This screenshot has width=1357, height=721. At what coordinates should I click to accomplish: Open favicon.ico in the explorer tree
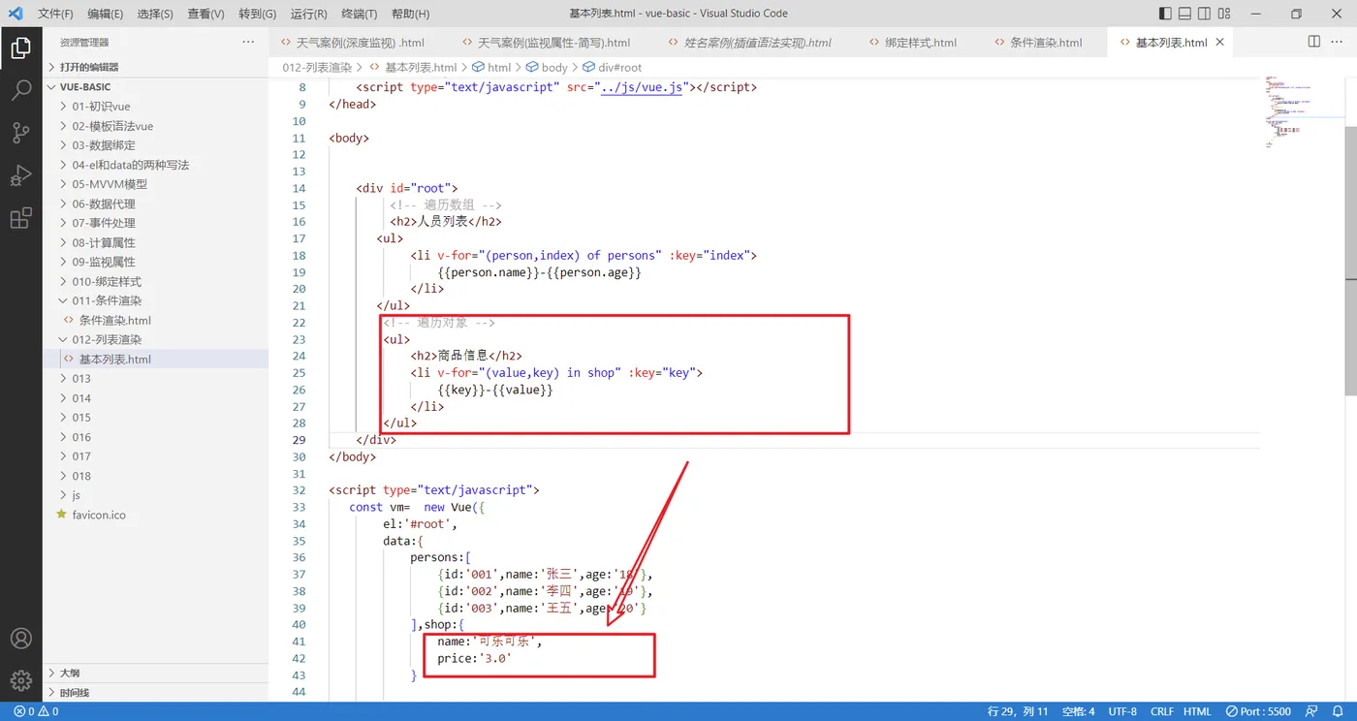pos(155,515)
